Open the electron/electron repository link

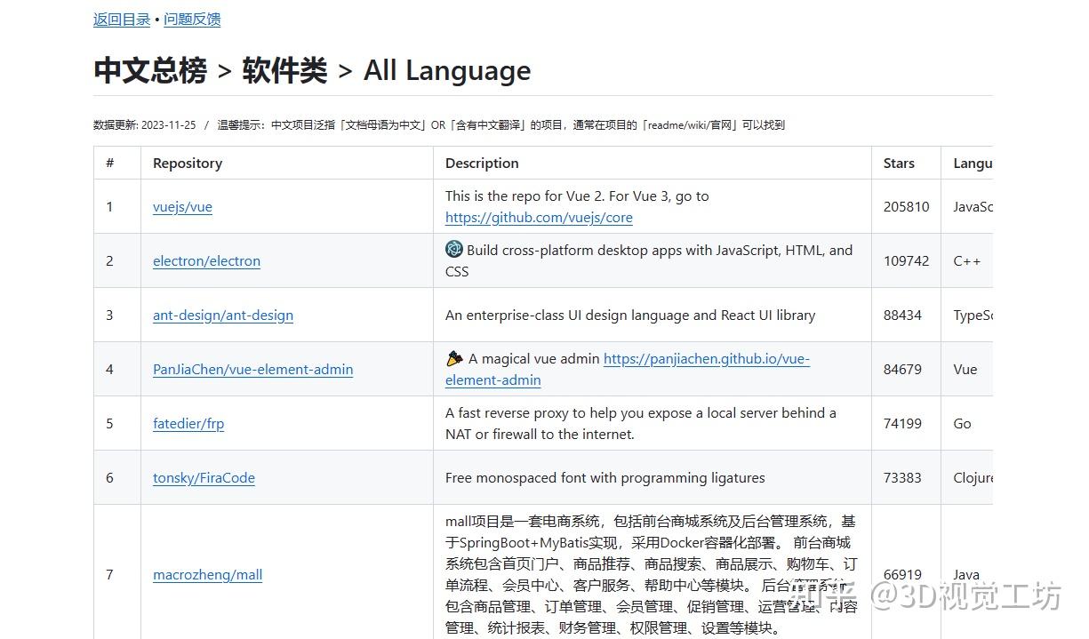coord(206,261)
